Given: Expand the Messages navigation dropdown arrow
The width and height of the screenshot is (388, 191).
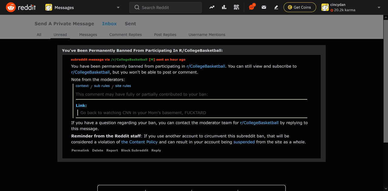Looking at the screenshot, I should pos(118,8).
